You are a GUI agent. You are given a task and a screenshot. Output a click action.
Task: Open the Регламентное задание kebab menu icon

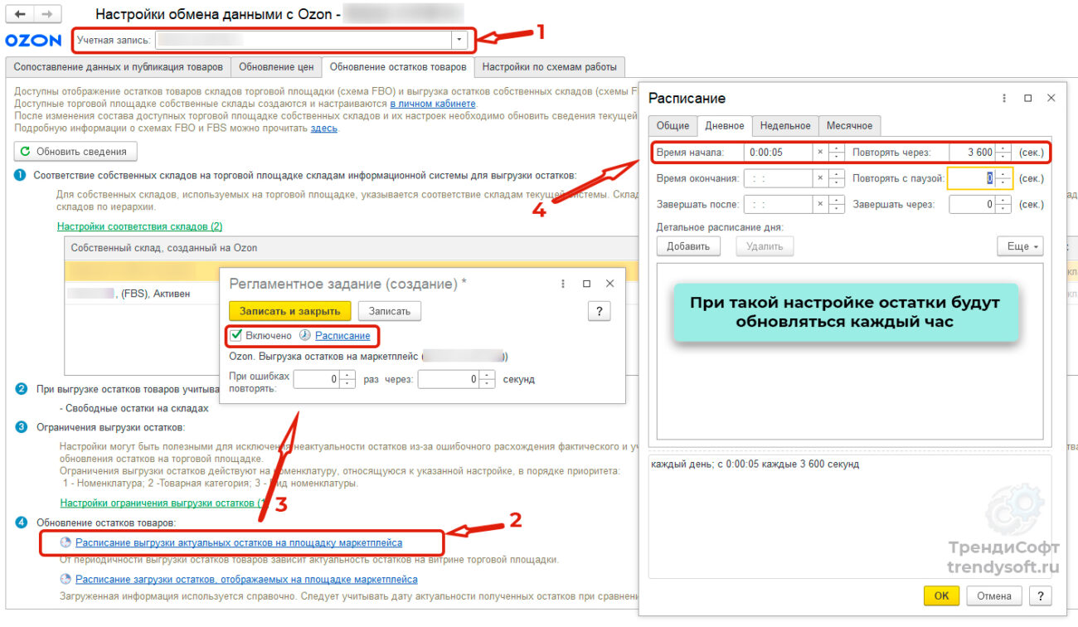coord(563,284)
